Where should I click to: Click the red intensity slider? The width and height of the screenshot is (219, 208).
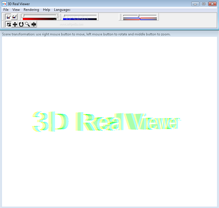(40, 16)
